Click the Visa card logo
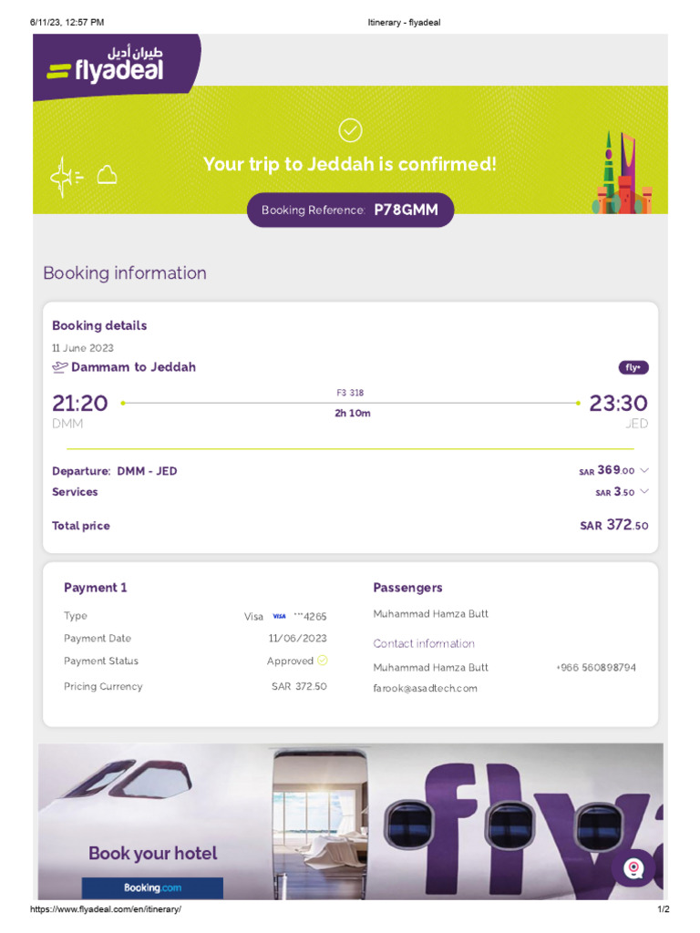The height and width of the screenshot is (933, 700). pos(279,616)
